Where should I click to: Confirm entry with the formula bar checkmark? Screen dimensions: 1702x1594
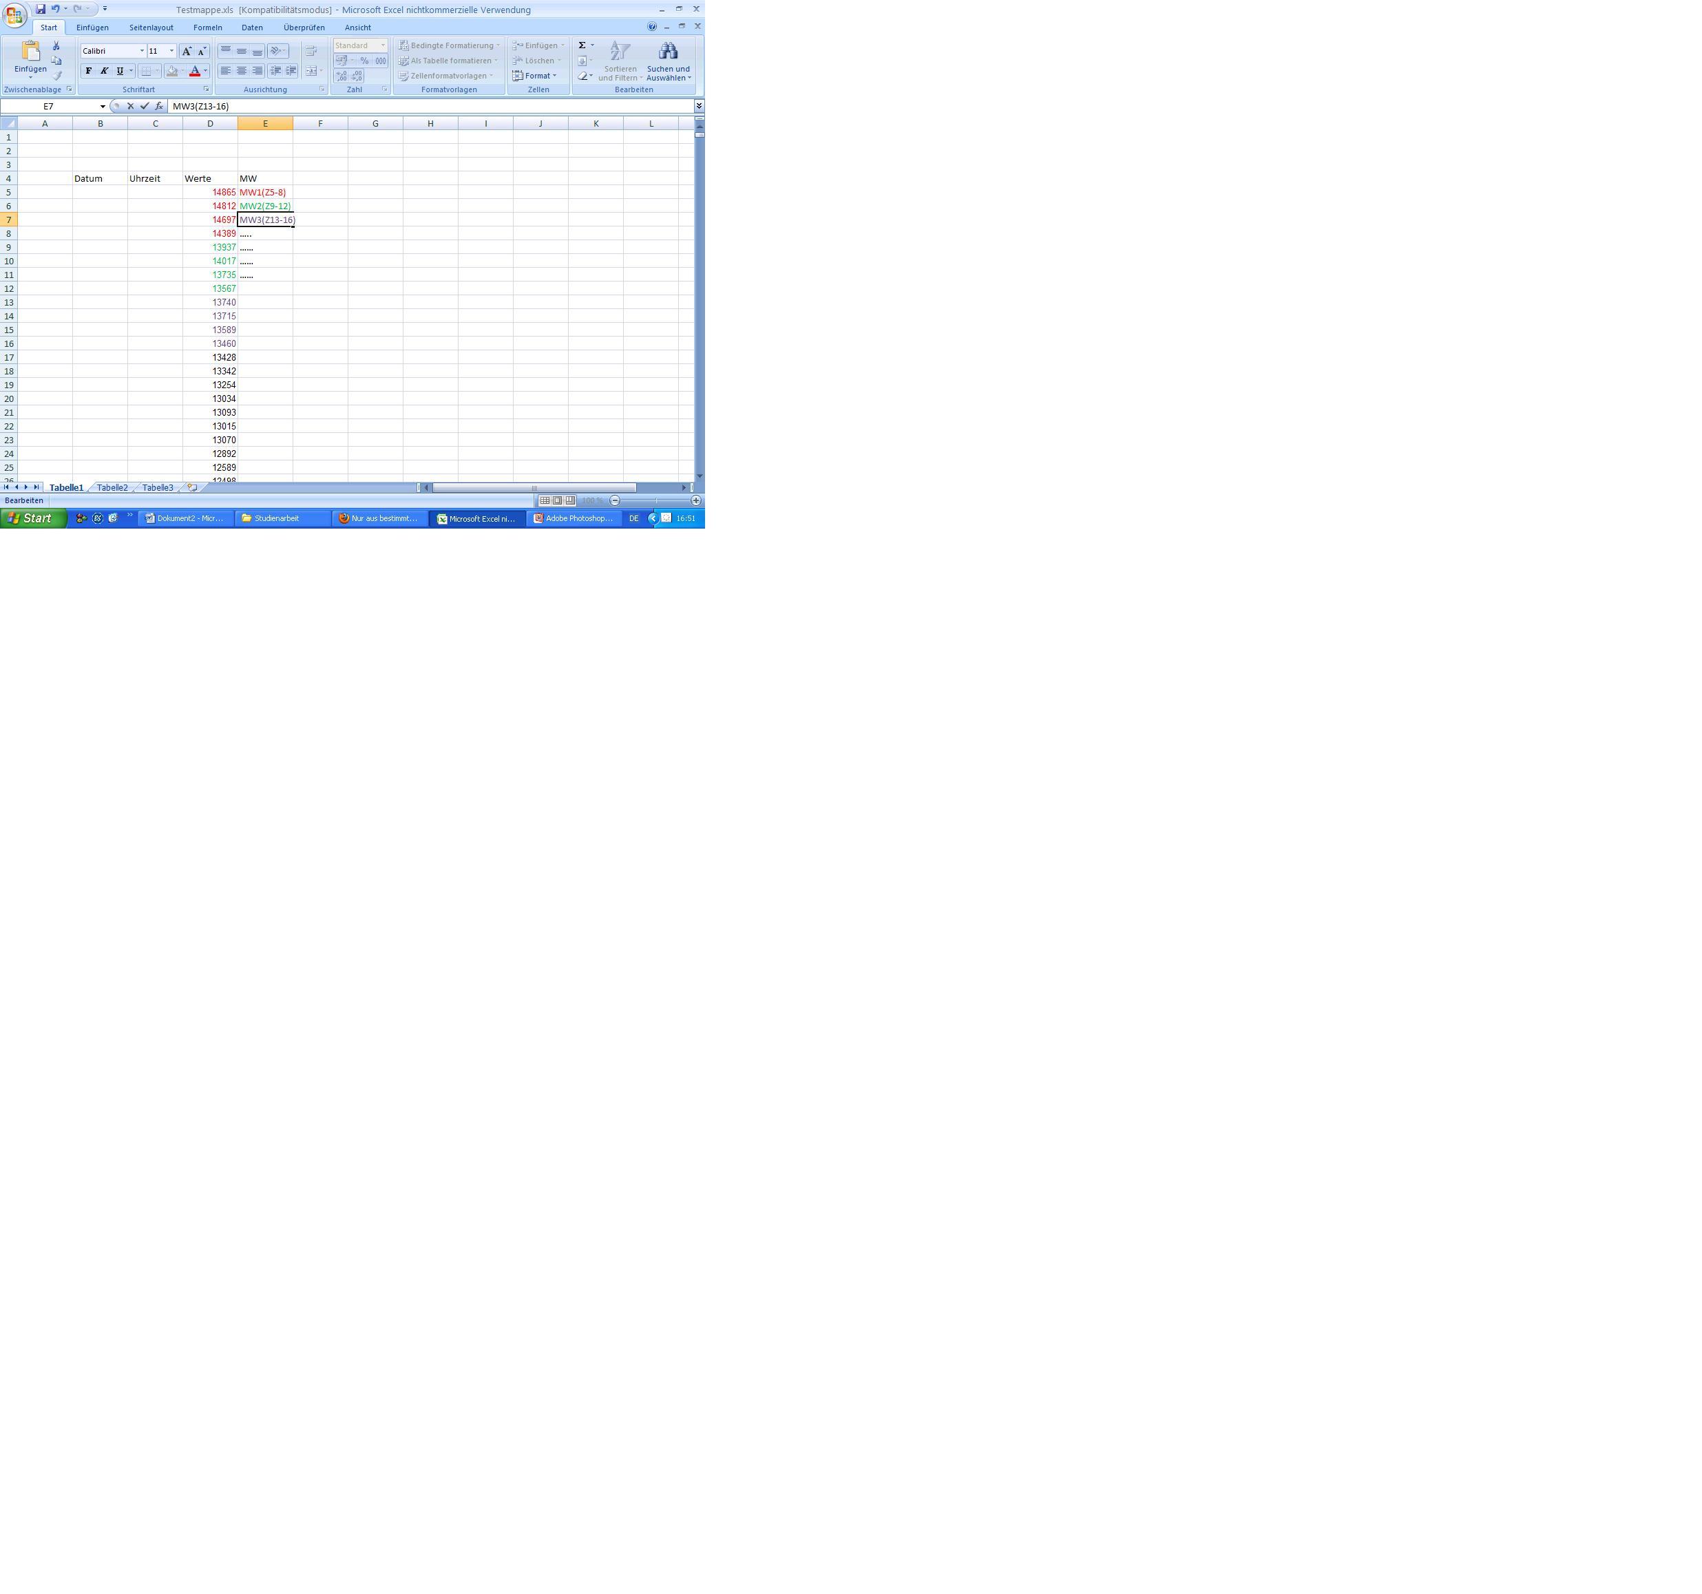(145, 106)
